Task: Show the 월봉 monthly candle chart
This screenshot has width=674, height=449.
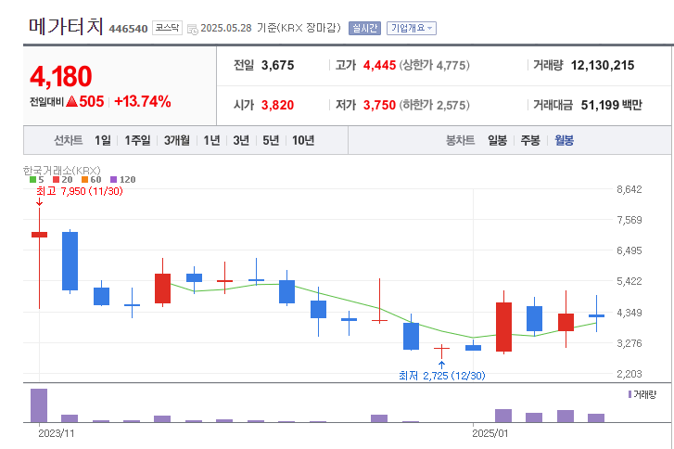Action: (x=564, y=140)
